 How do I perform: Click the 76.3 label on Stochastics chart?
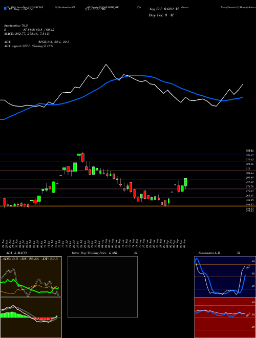pos(248,267)
